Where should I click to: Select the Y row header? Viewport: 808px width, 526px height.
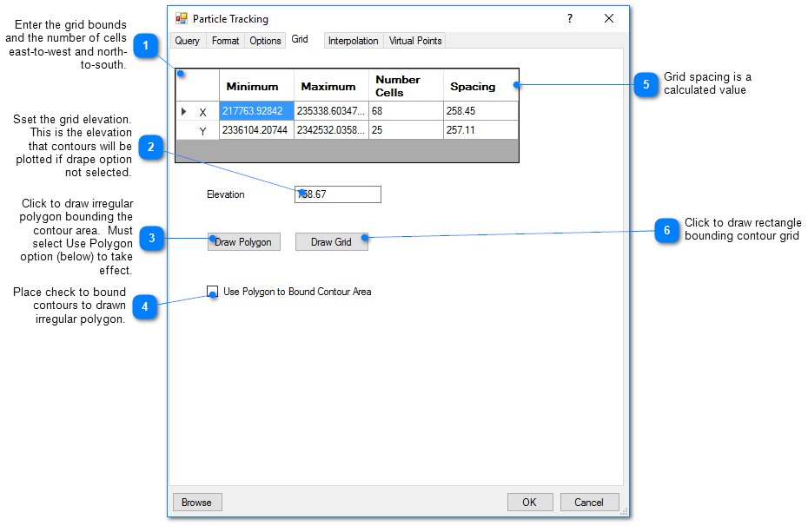197,131
